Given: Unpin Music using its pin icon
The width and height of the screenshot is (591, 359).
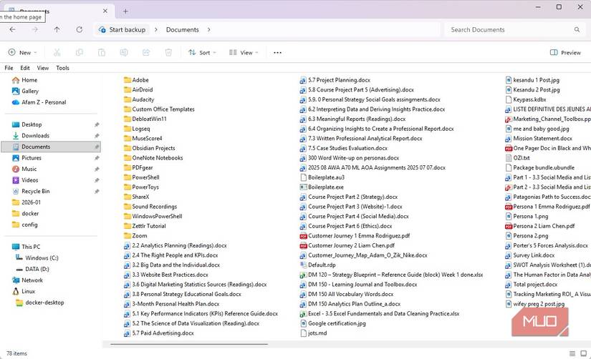Looking at the screenshot, I should point(97,169).
